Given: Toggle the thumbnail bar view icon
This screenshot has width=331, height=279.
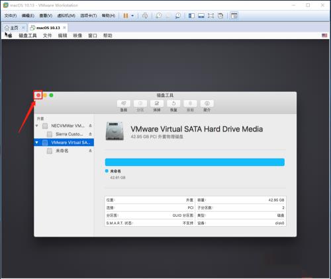Looking at the screenshot, I should pos(201,16).
